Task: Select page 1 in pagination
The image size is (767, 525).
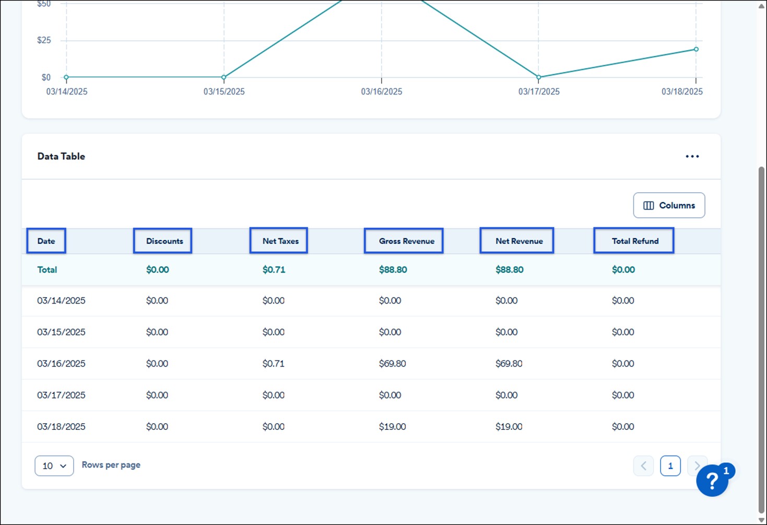Action: point(670,465)
